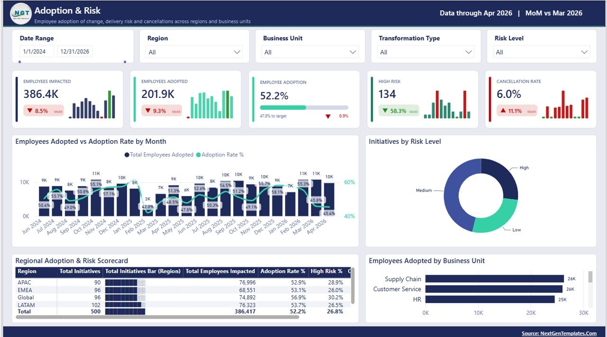
Task: Click the EMEA row in scorecard
Action: [182, 290]
